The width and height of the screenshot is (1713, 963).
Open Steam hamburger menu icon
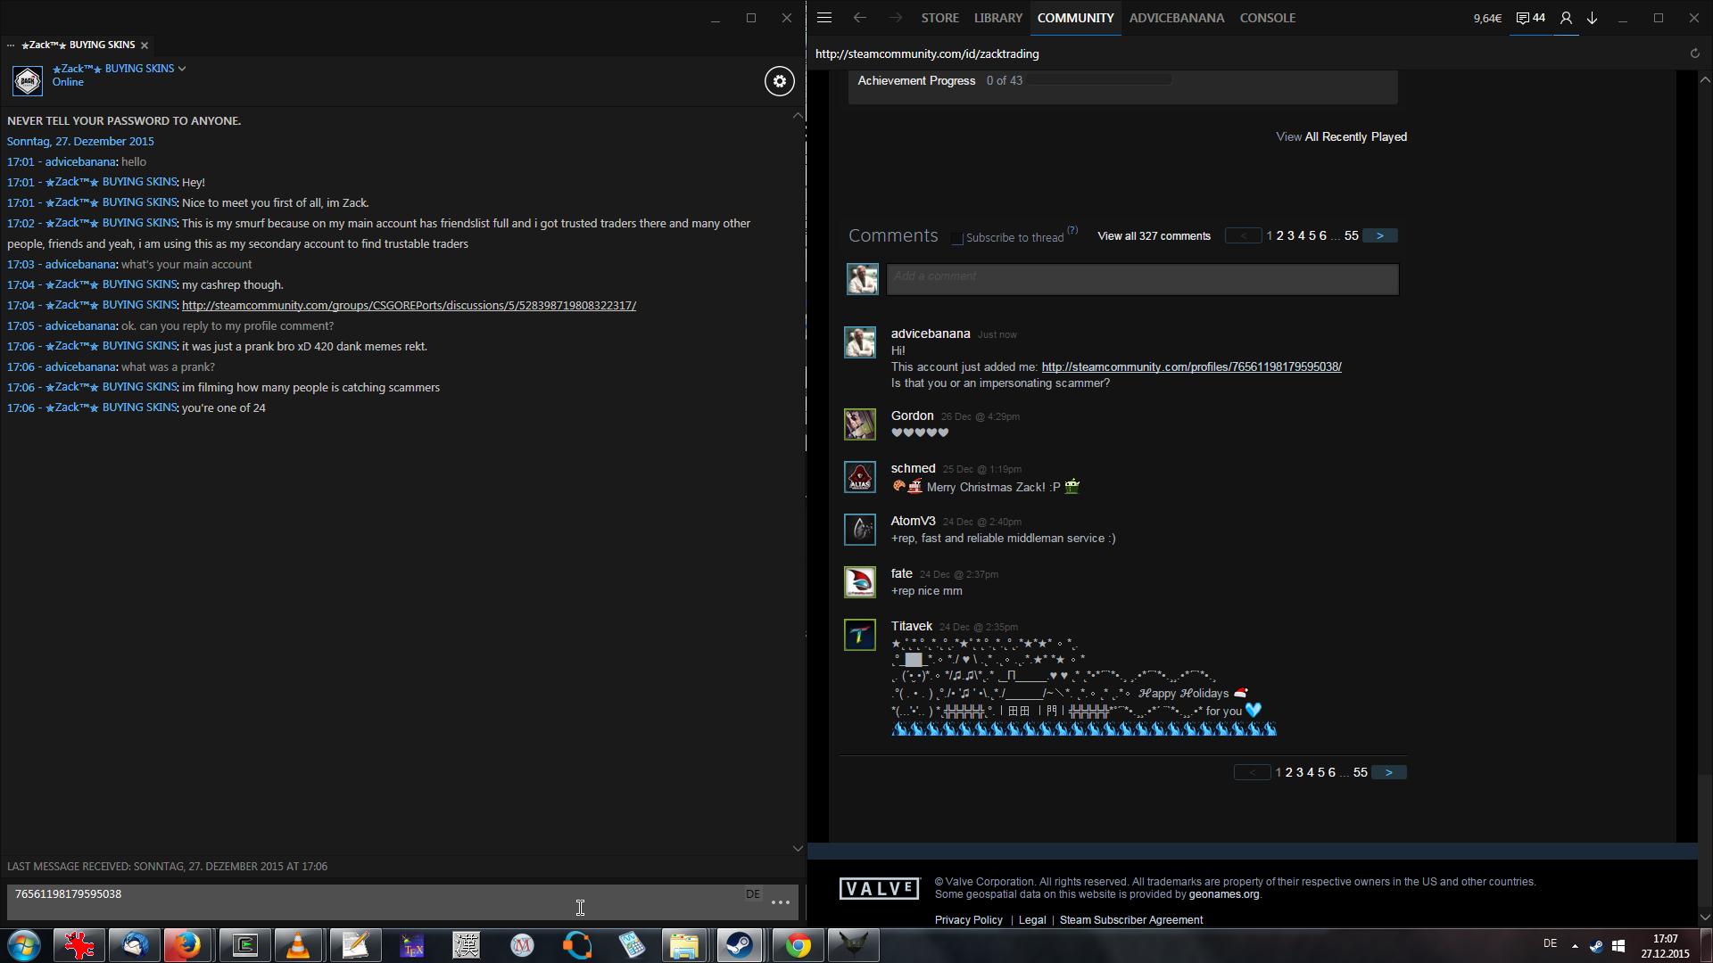[824, 18]
